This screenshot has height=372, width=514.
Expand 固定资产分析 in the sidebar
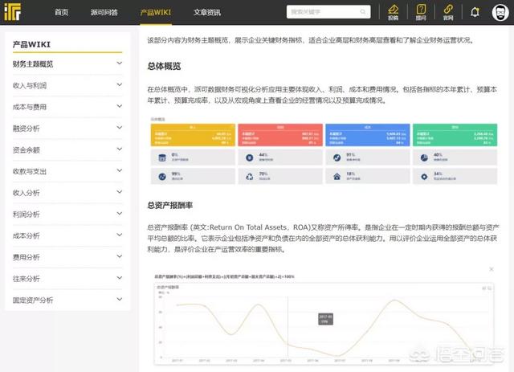[x=119, y=300]
